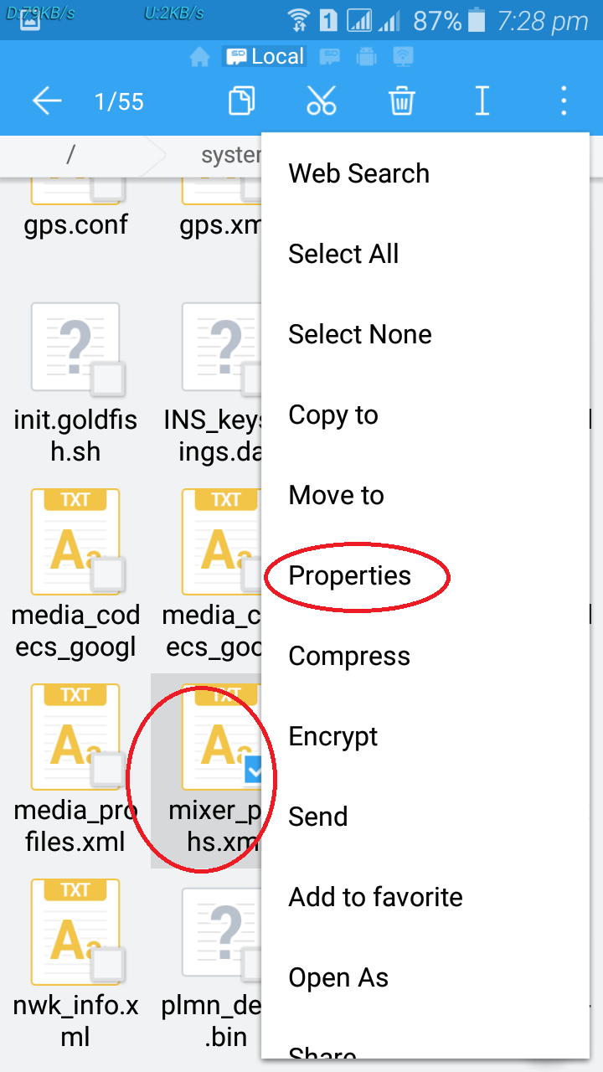Check the init.goldfish.sh file checkbox
The height and width of the screenshot is (1072, 603).
(107, 379)
